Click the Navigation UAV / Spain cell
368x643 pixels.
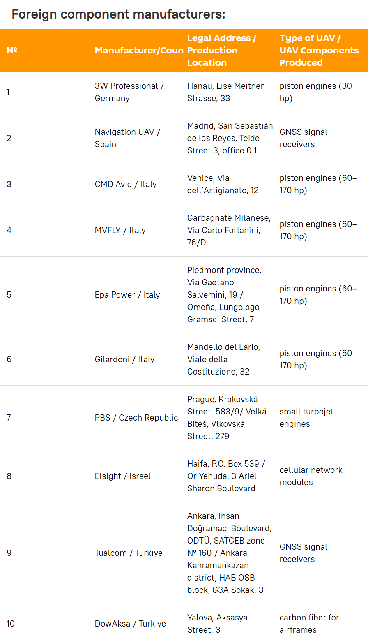[127, 138]
